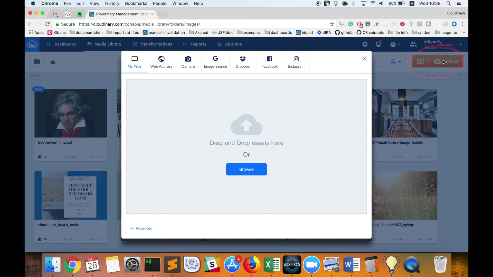Switch to My Files tab
This screenshot has width=493, height=277.
coord(135,62)
